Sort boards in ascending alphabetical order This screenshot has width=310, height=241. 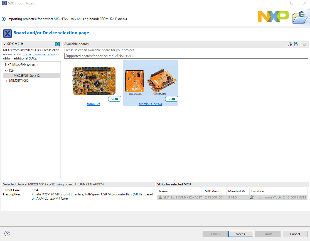point(290,44)
